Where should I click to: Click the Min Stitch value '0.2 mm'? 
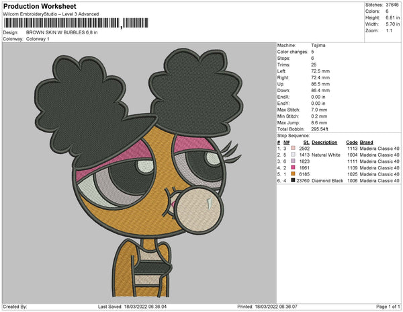tap(319, 116)
